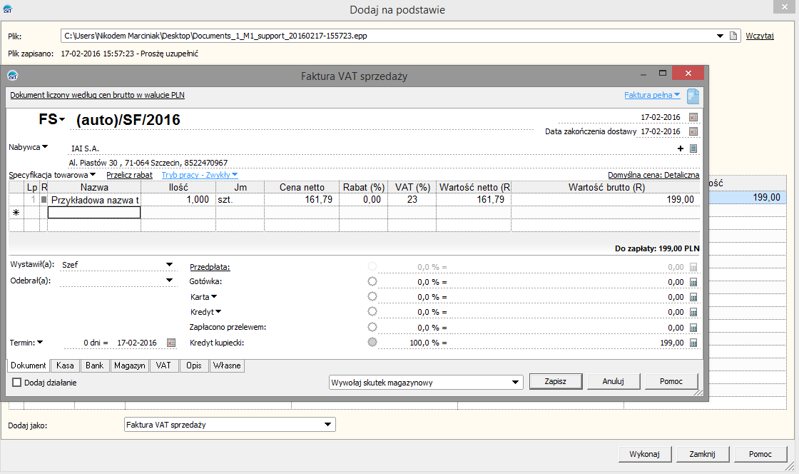Expand the Wywołaj skutek magazynowy dropdown
Screen dimensions: 799x474
516,383
